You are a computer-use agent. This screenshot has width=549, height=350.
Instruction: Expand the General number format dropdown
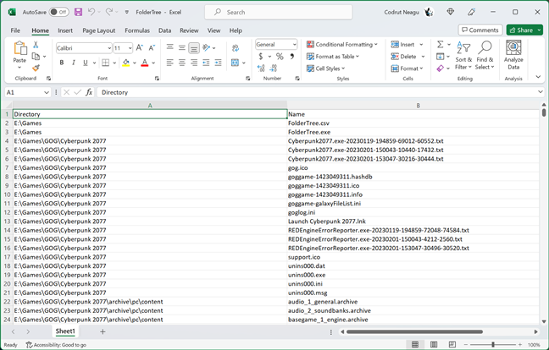click(294, 45)
